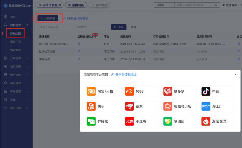The width and height of the screenshot is (242, 148).
Task: Select the 抖音 platform icon
Action: click(x=206, y=91)
